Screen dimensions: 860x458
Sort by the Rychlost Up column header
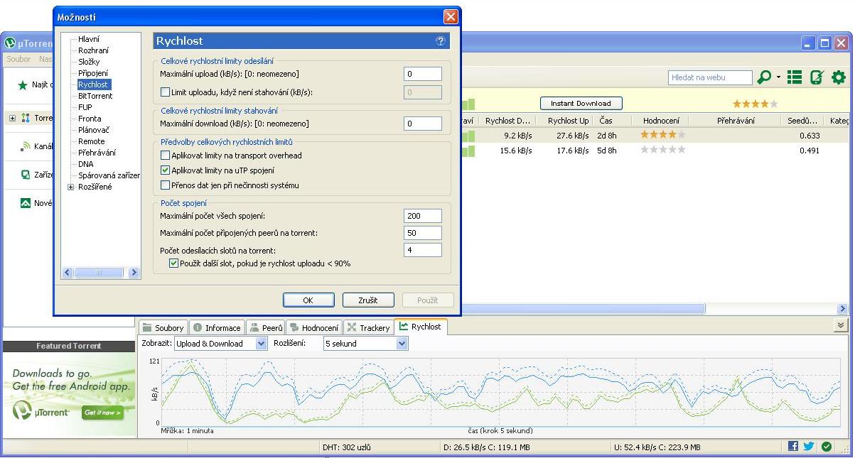(568, 121)
